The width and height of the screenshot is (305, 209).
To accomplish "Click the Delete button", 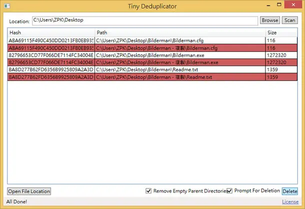I will pyautogui.click(x=290, y=191).
